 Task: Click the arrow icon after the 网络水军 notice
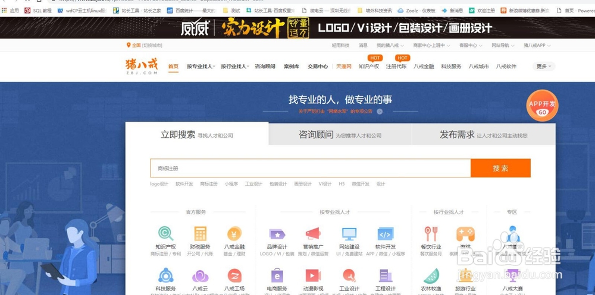(380, 112)
